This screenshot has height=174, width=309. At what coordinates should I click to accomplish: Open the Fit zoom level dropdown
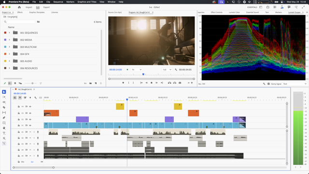pyautogui.click(x=137, y=70)
